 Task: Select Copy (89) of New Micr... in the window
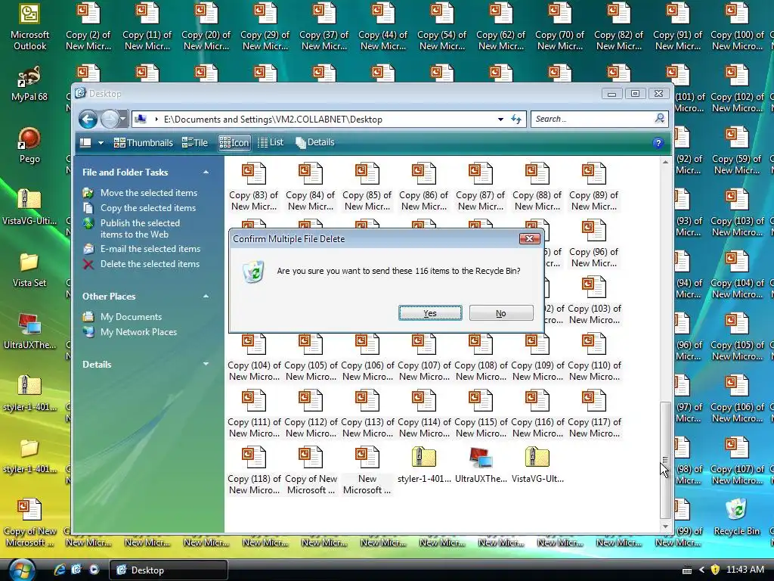pos(593,187)
